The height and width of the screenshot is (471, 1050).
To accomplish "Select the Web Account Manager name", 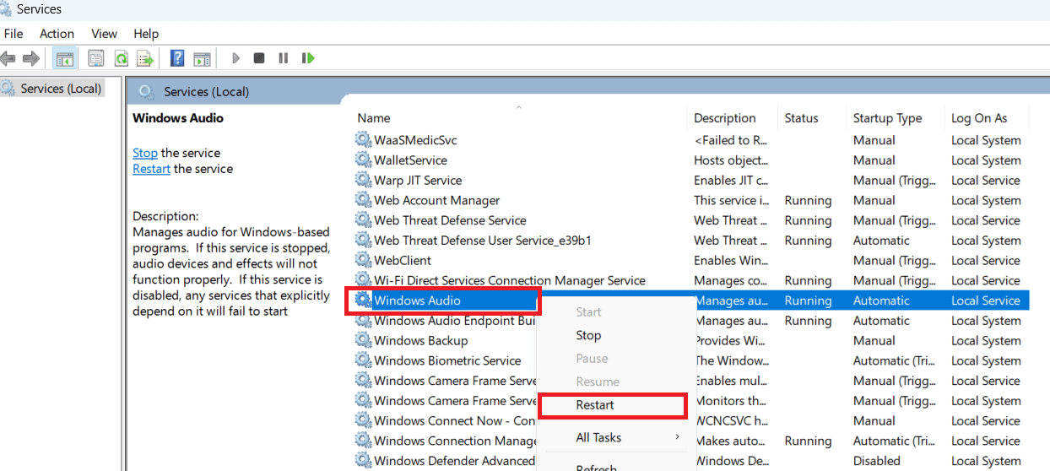I will (436, 200).
